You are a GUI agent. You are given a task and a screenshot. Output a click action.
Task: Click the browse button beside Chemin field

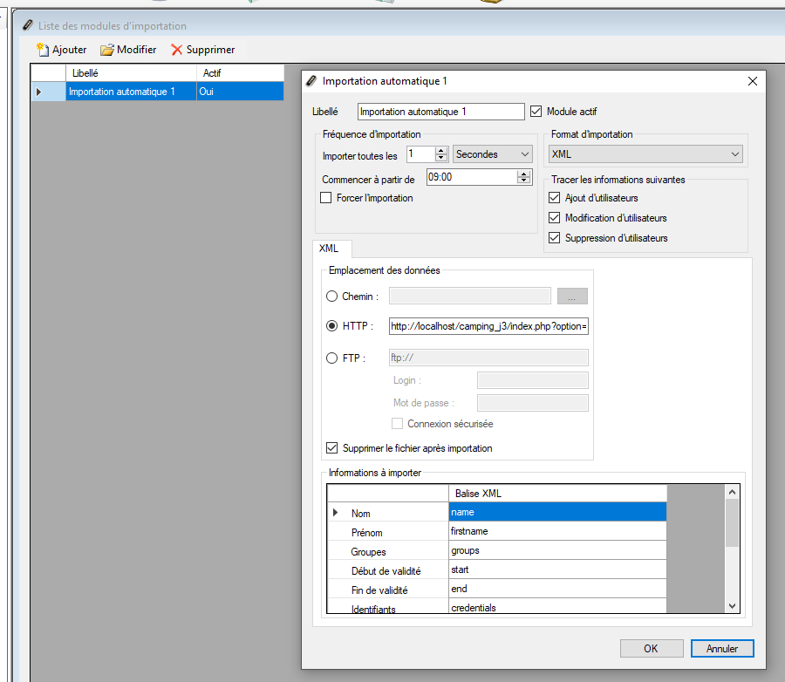(572, 297)
